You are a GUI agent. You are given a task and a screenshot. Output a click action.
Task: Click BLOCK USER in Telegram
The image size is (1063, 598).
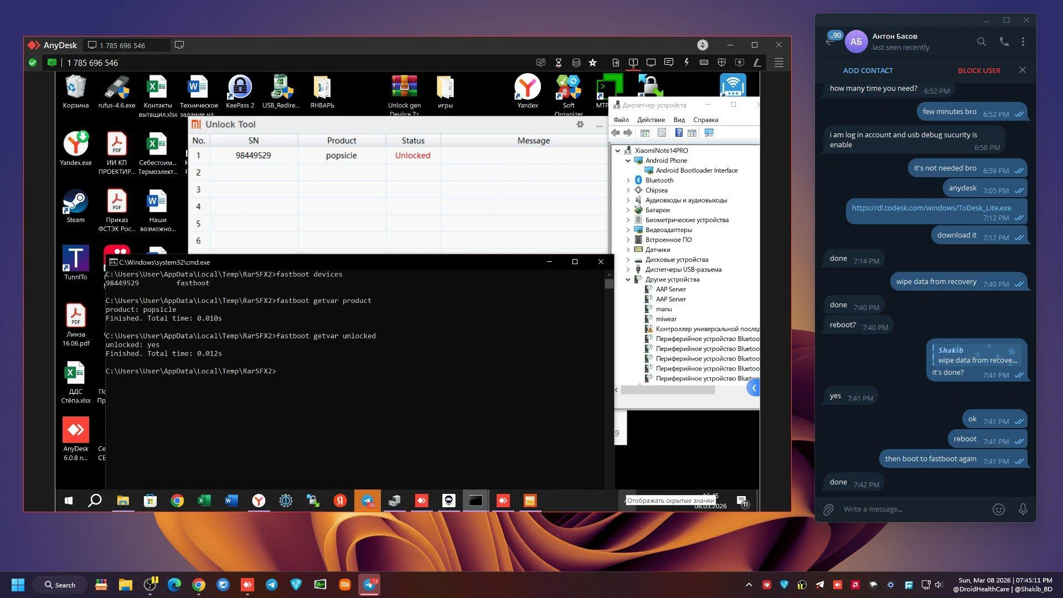pos(979,71)
